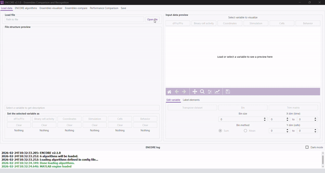Click the variable description text field
325x173 pixels.
click(x=82, y=108)
